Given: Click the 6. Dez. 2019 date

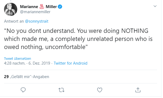Looking at the screenshot, I should (39, 63).
